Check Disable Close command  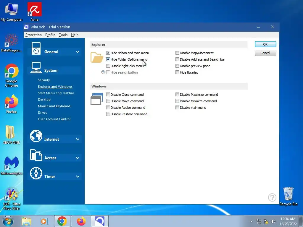pos(108,94)
